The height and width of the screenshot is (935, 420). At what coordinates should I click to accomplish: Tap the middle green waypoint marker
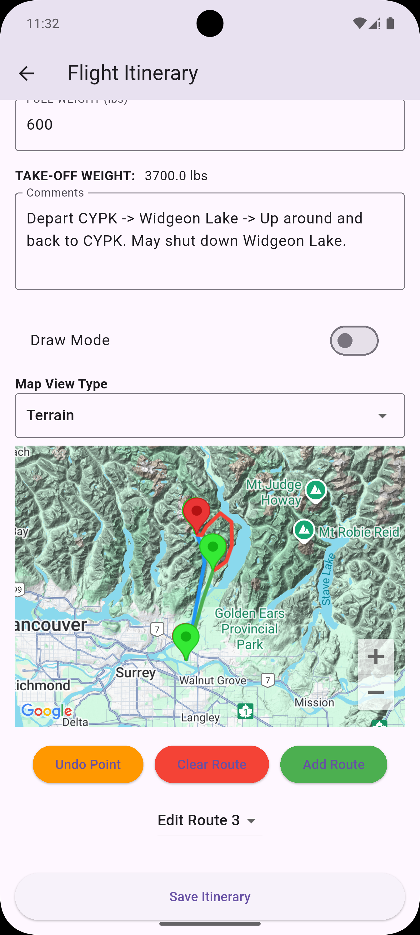point(213,549)
